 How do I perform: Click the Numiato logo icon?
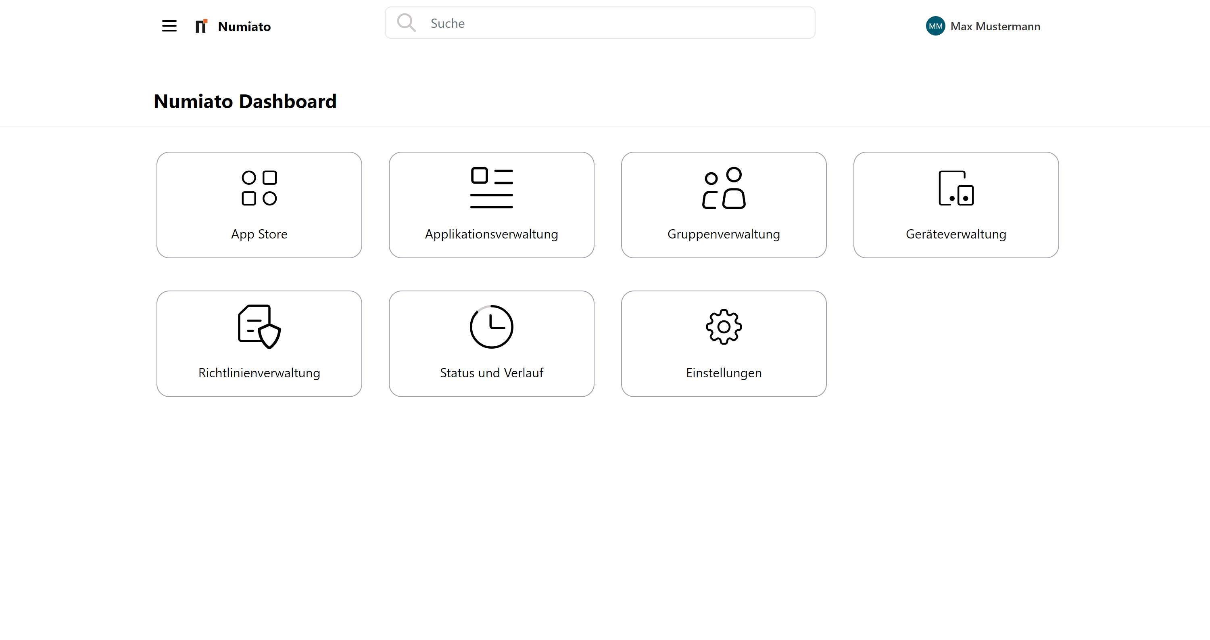pos(202,26)
